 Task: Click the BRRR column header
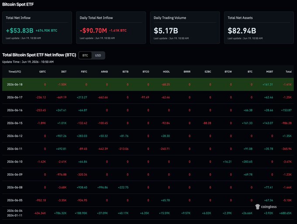187,72
